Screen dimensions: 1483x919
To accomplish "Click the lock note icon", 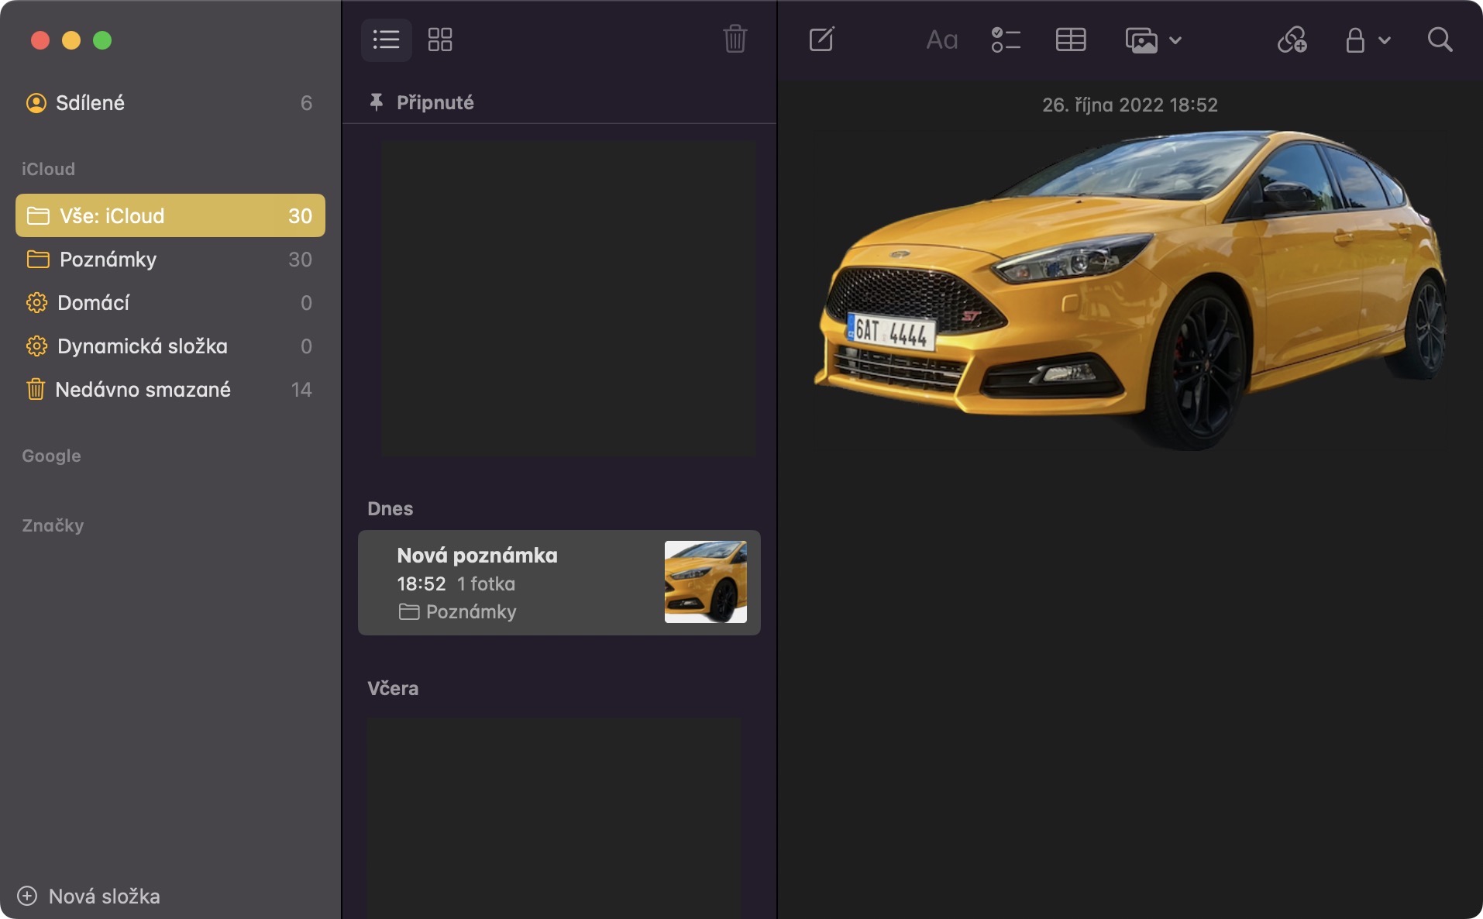I will click(x=1354, y=40).
